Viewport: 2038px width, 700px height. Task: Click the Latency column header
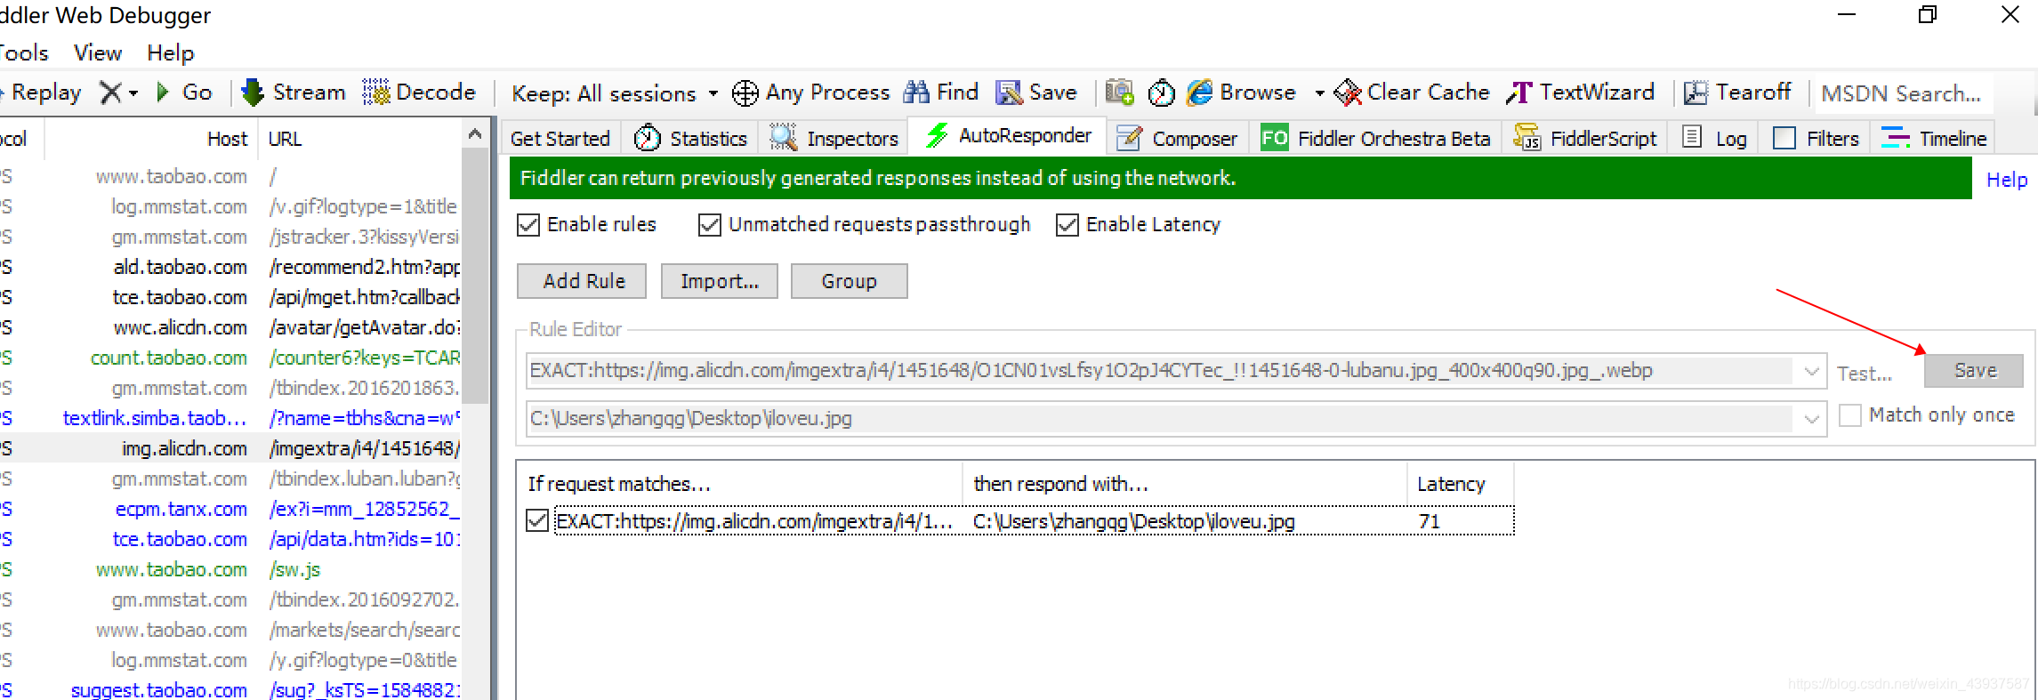click(x=1461, y=484)
